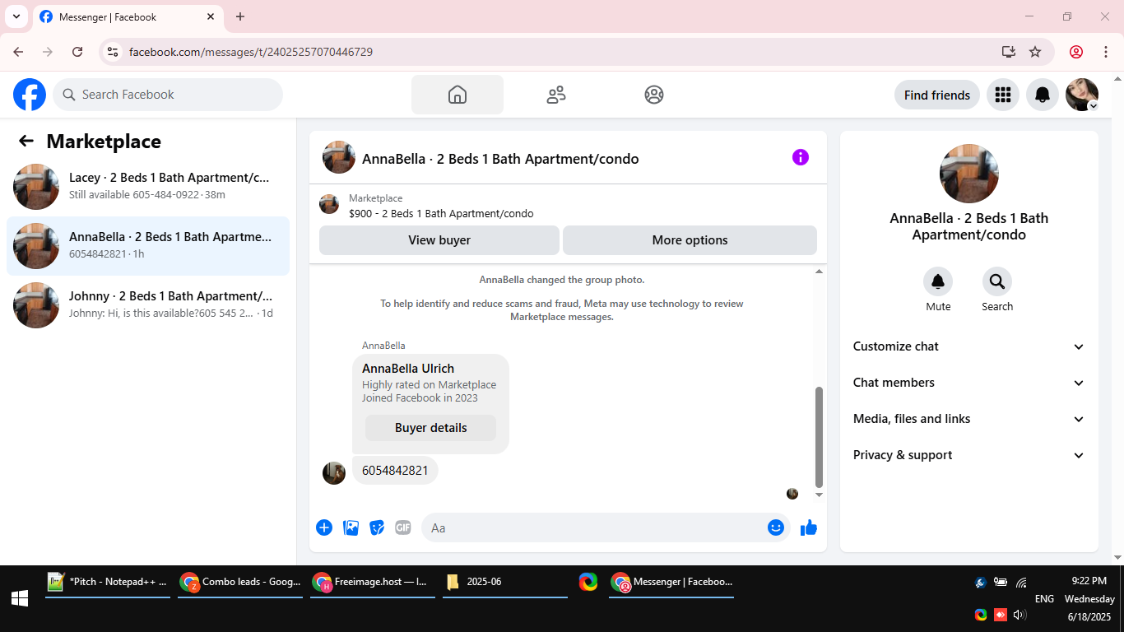Viewport: 1124px width, 632px height.
Task: Go back in browser history
Action: point(18,52)
